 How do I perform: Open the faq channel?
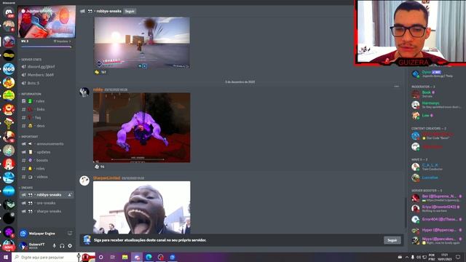tap(47, 118)
